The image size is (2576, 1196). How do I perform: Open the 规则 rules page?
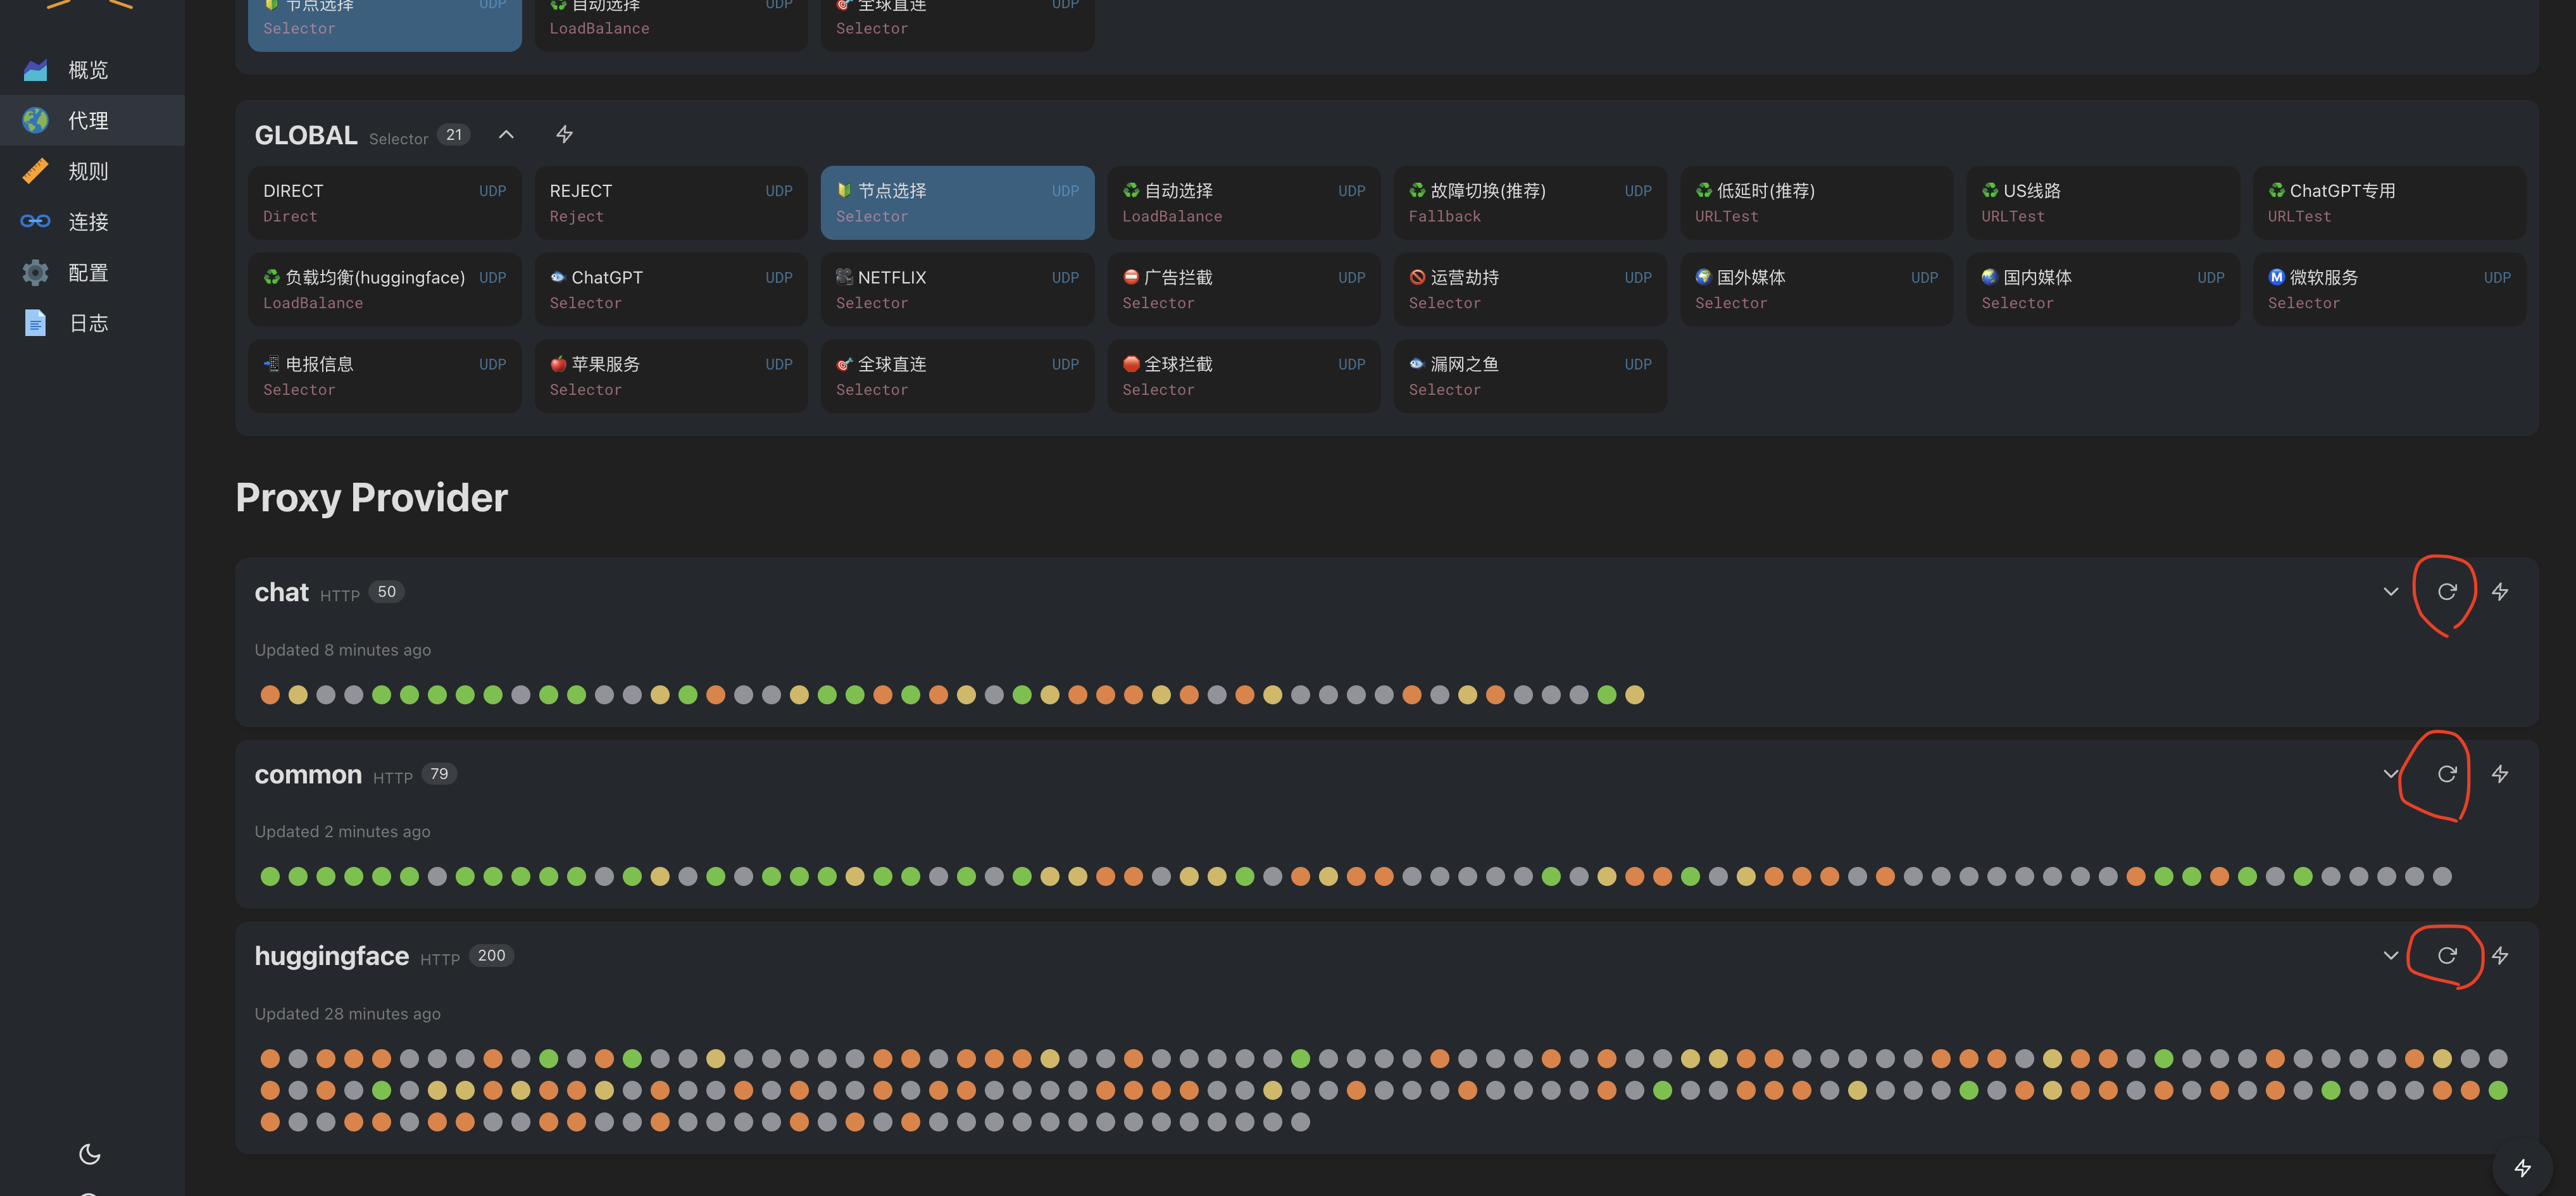coord(88,172)
